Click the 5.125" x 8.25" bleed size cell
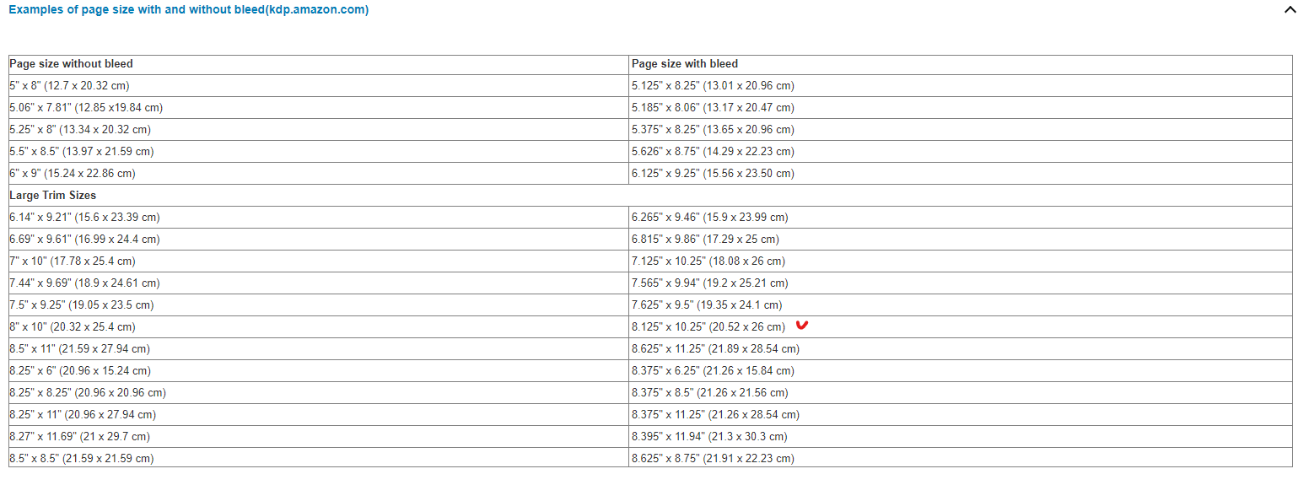Viewport: 1309px width, 485px height. click(x=713, y=86)
